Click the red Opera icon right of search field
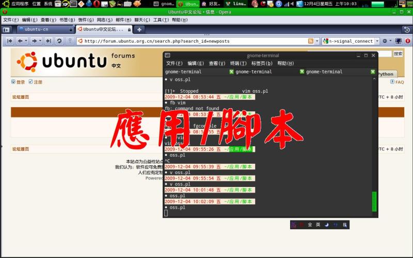The image size is (413, 258). [x=408, y=41]
